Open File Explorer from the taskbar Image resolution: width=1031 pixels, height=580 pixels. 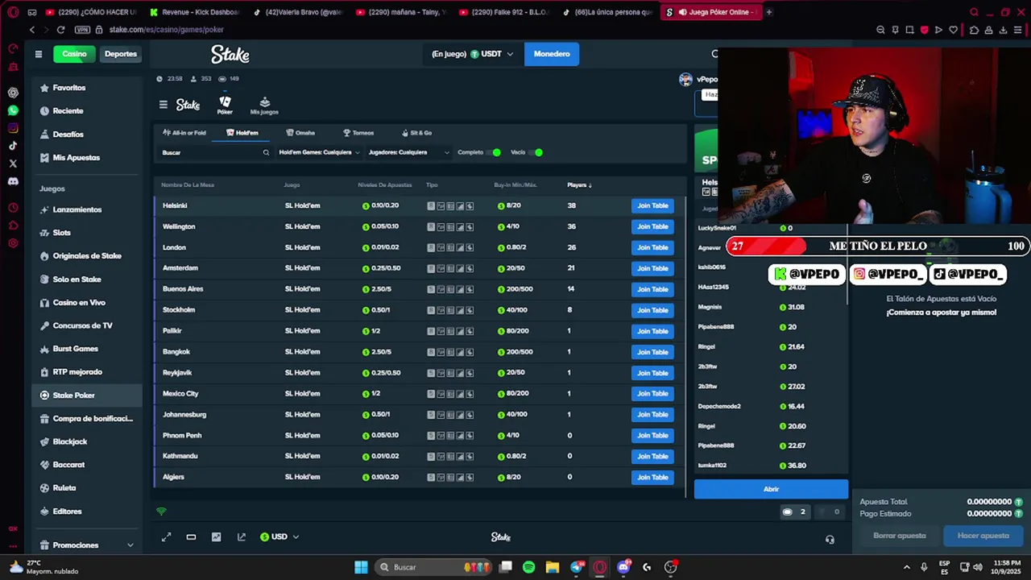[x=552, y=567]
